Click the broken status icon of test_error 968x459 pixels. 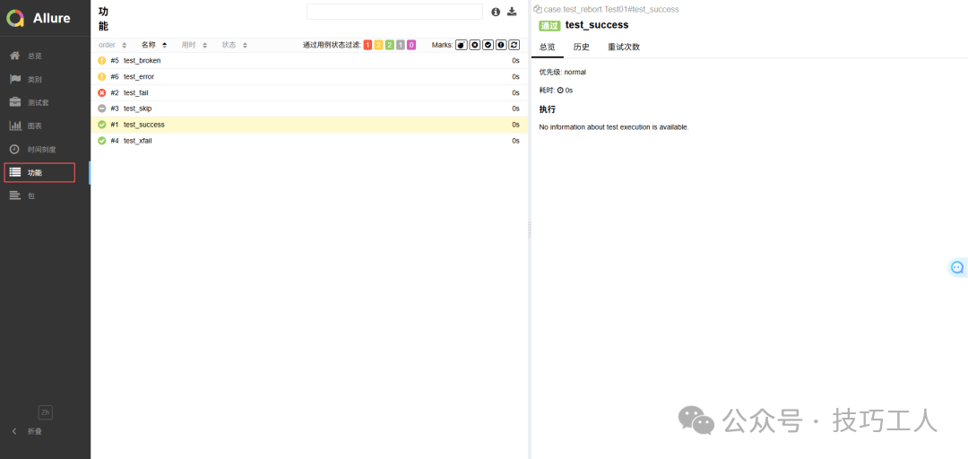click(102, 76)
